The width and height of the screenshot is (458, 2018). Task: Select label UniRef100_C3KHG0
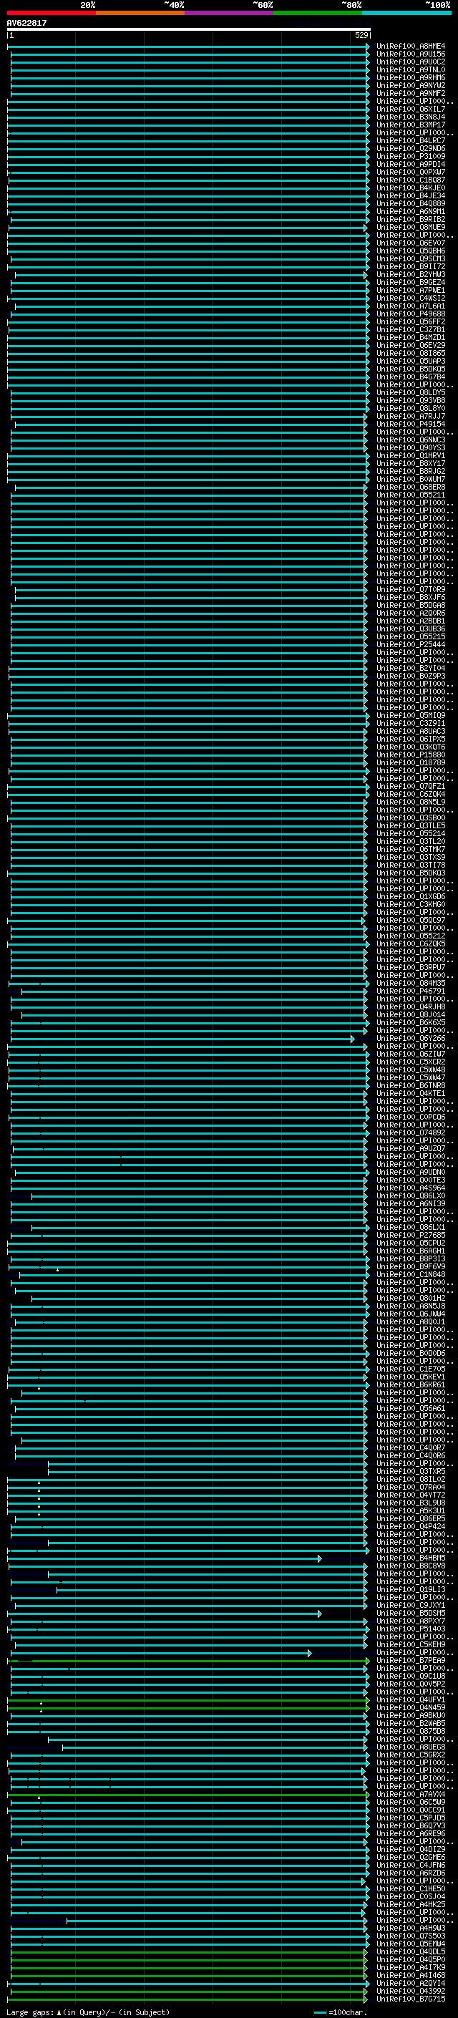410,904
